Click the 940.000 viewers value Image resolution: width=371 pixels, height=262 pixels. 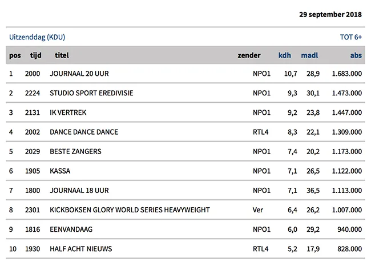pyautogui.click(x=350, y=229)
